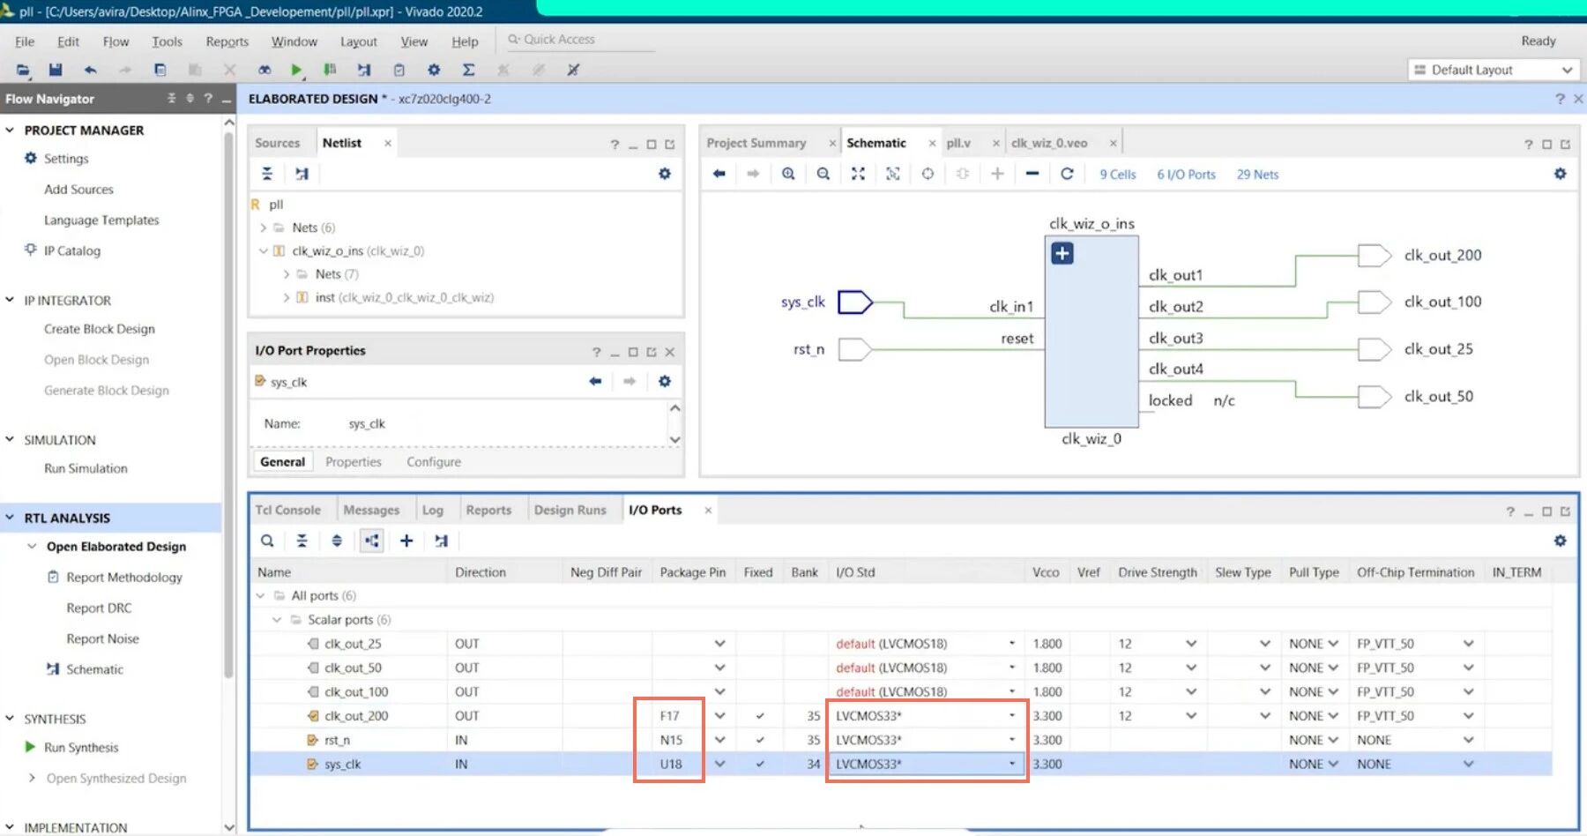Zoom in on the schematic view
The image size is (1587, 836).
[788, 174]
